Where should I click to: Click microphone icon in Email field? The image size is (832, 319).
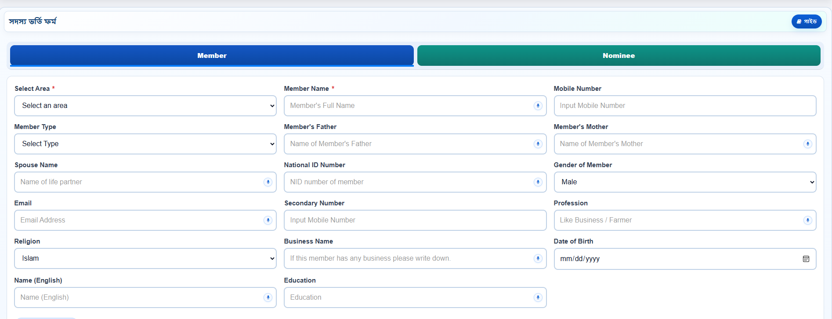pos(268,220)
